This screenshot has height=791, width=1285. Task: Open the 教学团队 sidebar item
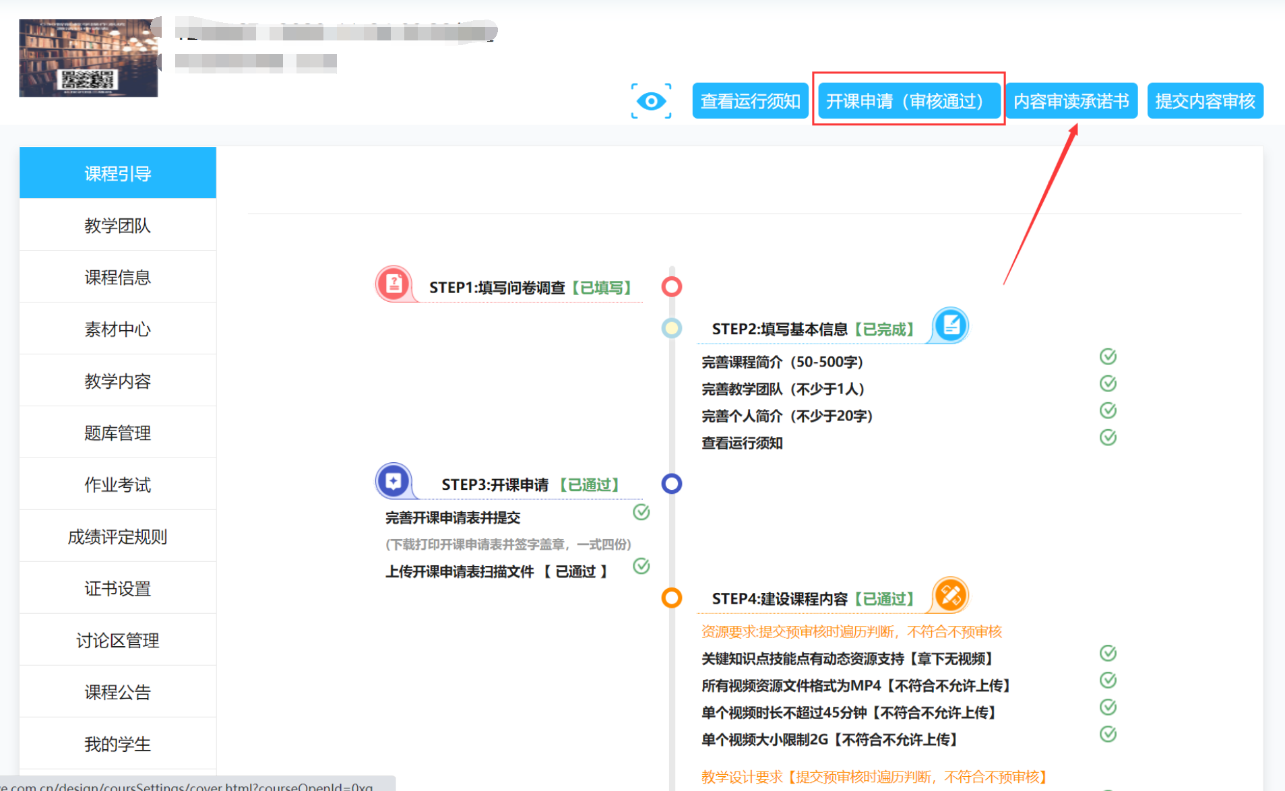[x=118, y=225]
